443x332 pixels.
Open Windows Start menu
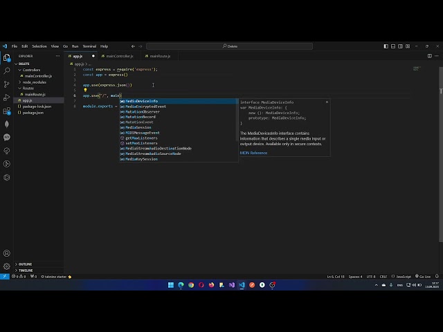171,285
